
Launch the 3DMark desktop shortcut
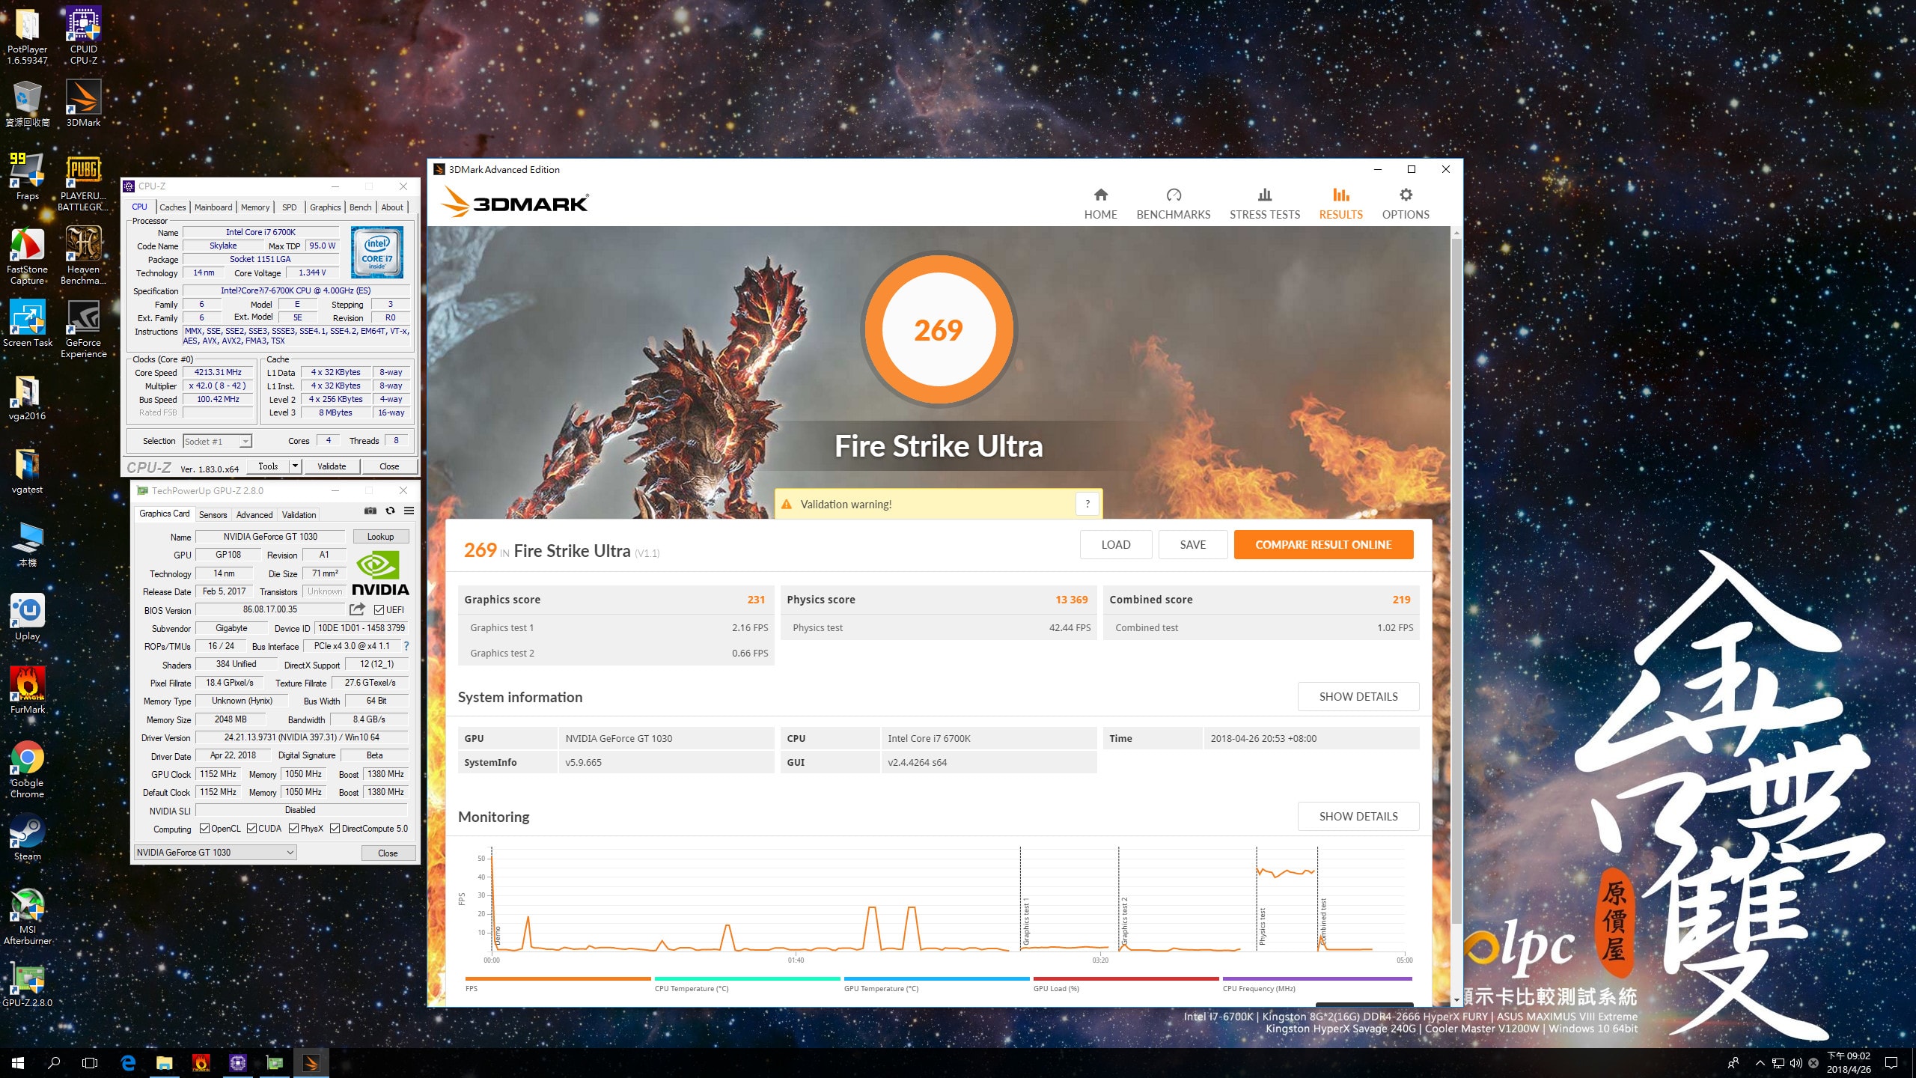pos(83,105)
